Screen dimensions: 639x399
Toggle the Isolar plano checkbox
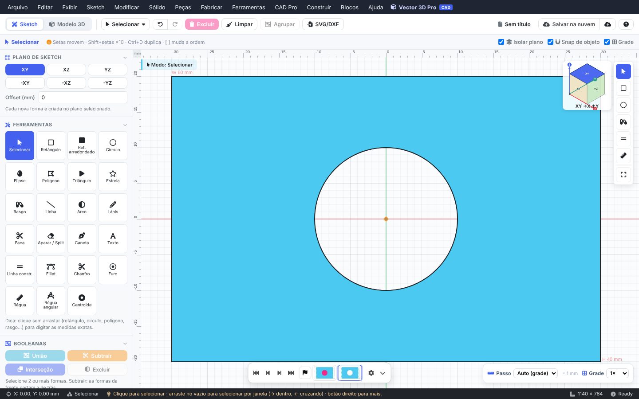click(501, 42)
